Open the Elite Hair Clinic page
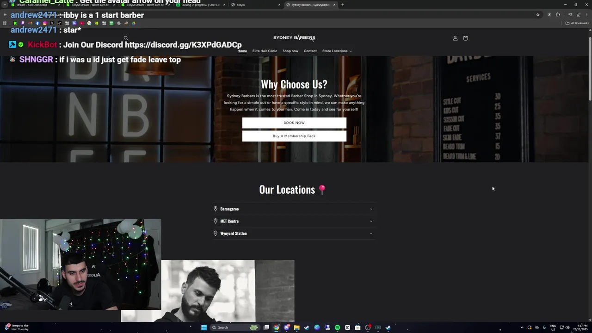592x333 pixels. coord(265,51)
